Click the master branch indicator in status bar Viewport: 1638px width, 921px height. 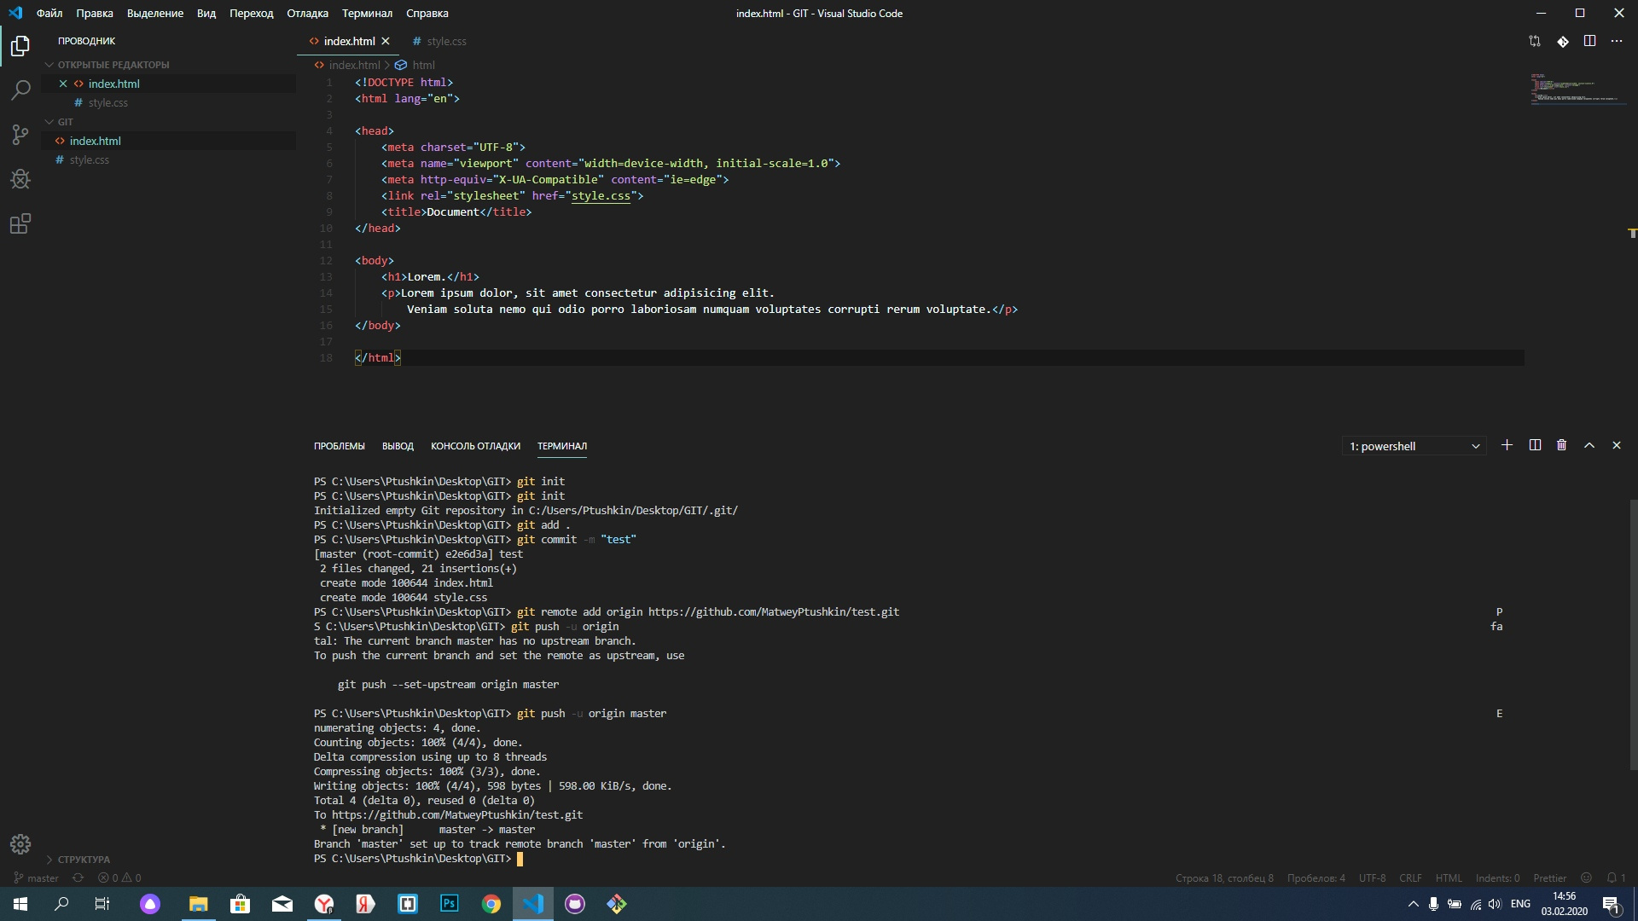pos(37,878)
